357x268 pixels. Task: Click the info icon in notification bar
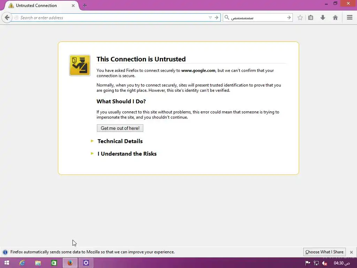(x=5, y=252)
